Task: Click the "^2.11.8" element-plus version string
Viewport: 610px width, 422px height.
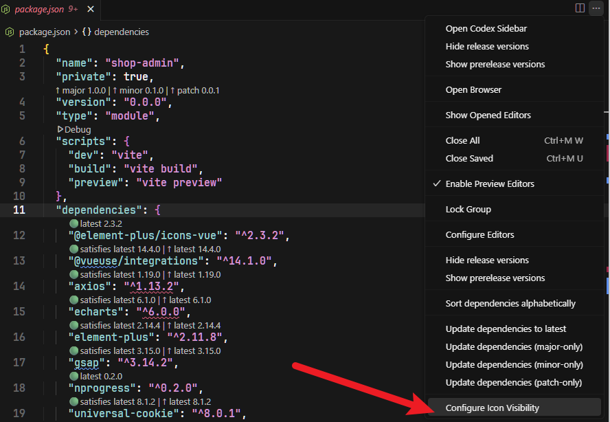Action: [194, 337]
